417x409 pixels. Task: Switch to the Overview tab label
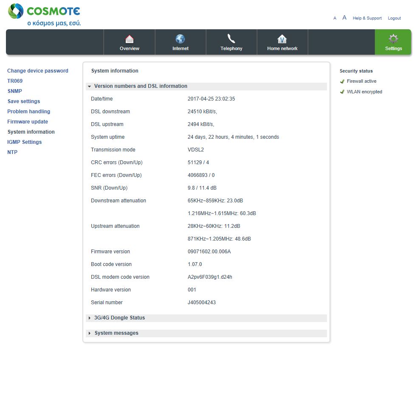tap(129, 48)
